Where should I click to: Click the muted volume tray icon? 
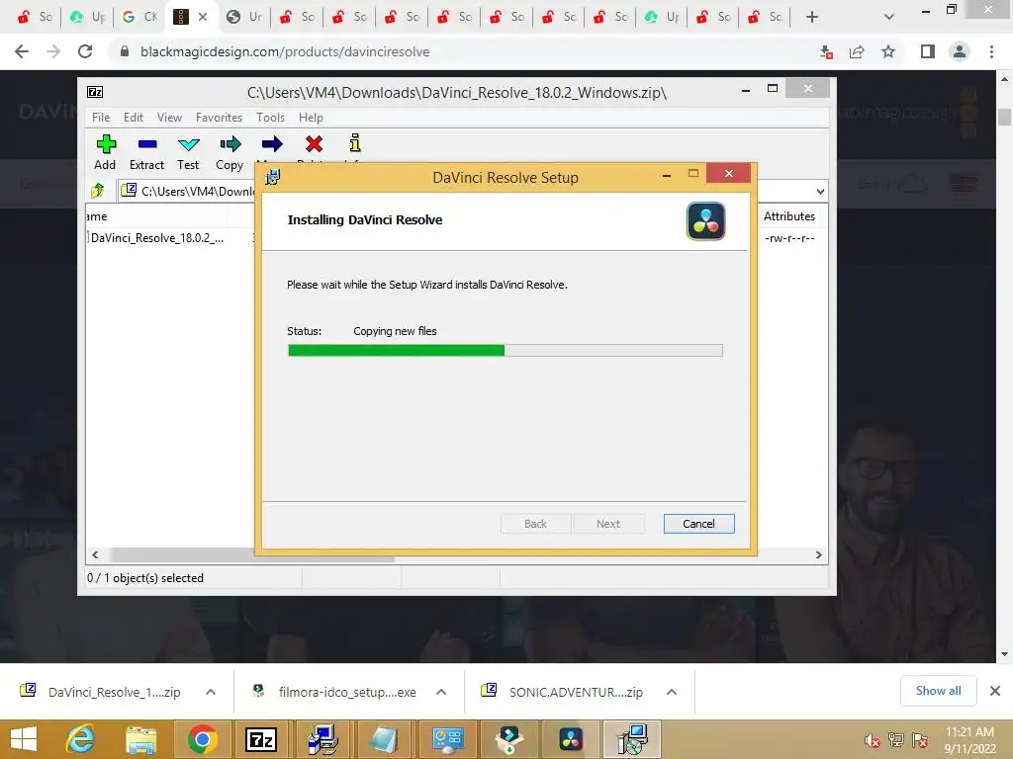872,740
